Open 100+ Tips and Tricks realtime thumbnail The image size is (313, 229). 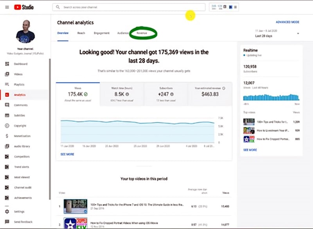[249, 122]
